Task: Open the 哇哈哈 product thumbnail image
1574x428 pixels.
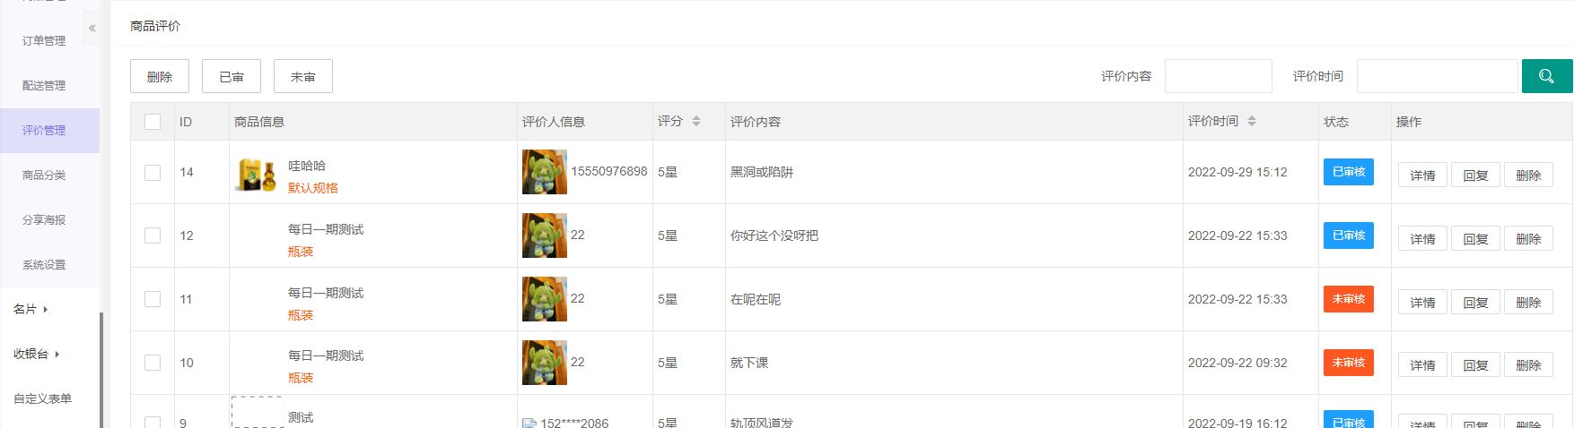Action: [x=256, y=175]
